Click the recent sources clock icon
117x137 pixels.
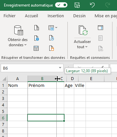point(51,38)
